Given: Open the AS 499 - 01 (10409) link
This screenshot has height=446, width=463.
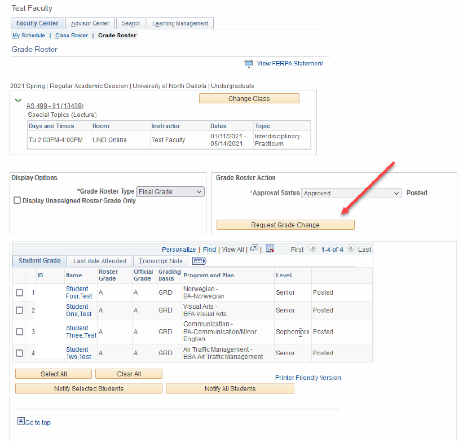Looking at the screenshot, I should pyautogui.click(x=55, y=106).
